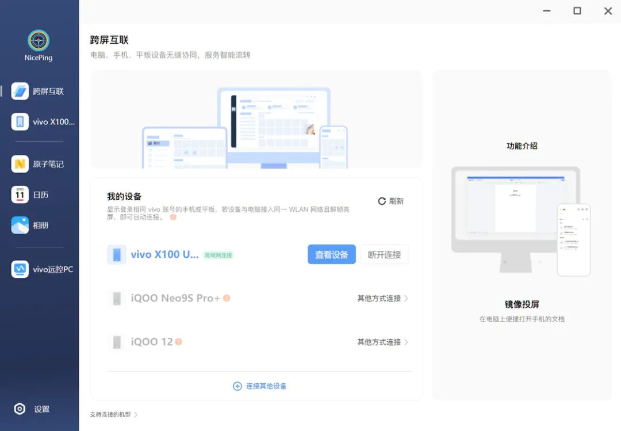Open the 支持连接的机型 link
This screenshot has width=621, height=431.
(x=114, y=415)
